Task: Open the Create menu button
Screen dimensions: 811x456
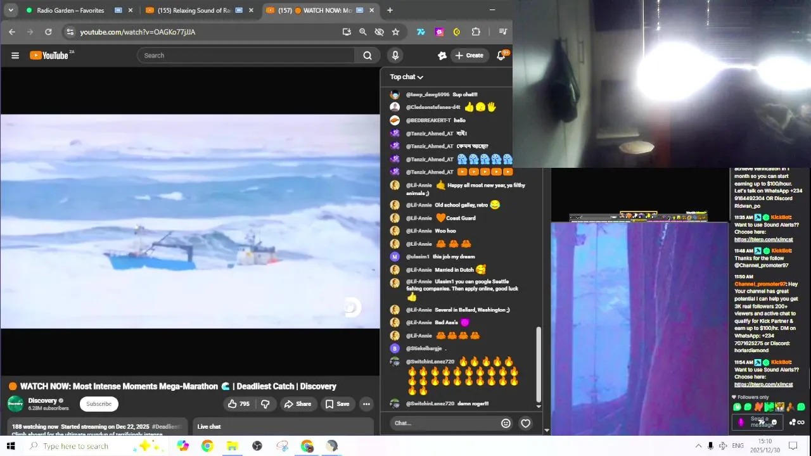Action: click(469, 56)
